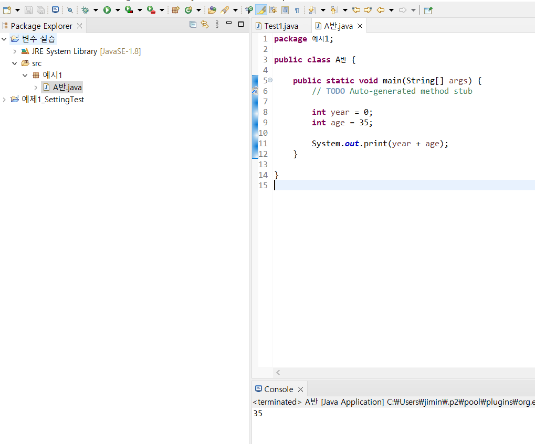Click the New file wizard icon
535x444 pixels.
(x=7, y=10)
